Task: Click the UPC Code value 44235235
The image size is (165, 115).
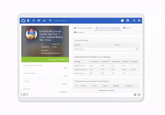Action: coord(63,92)
